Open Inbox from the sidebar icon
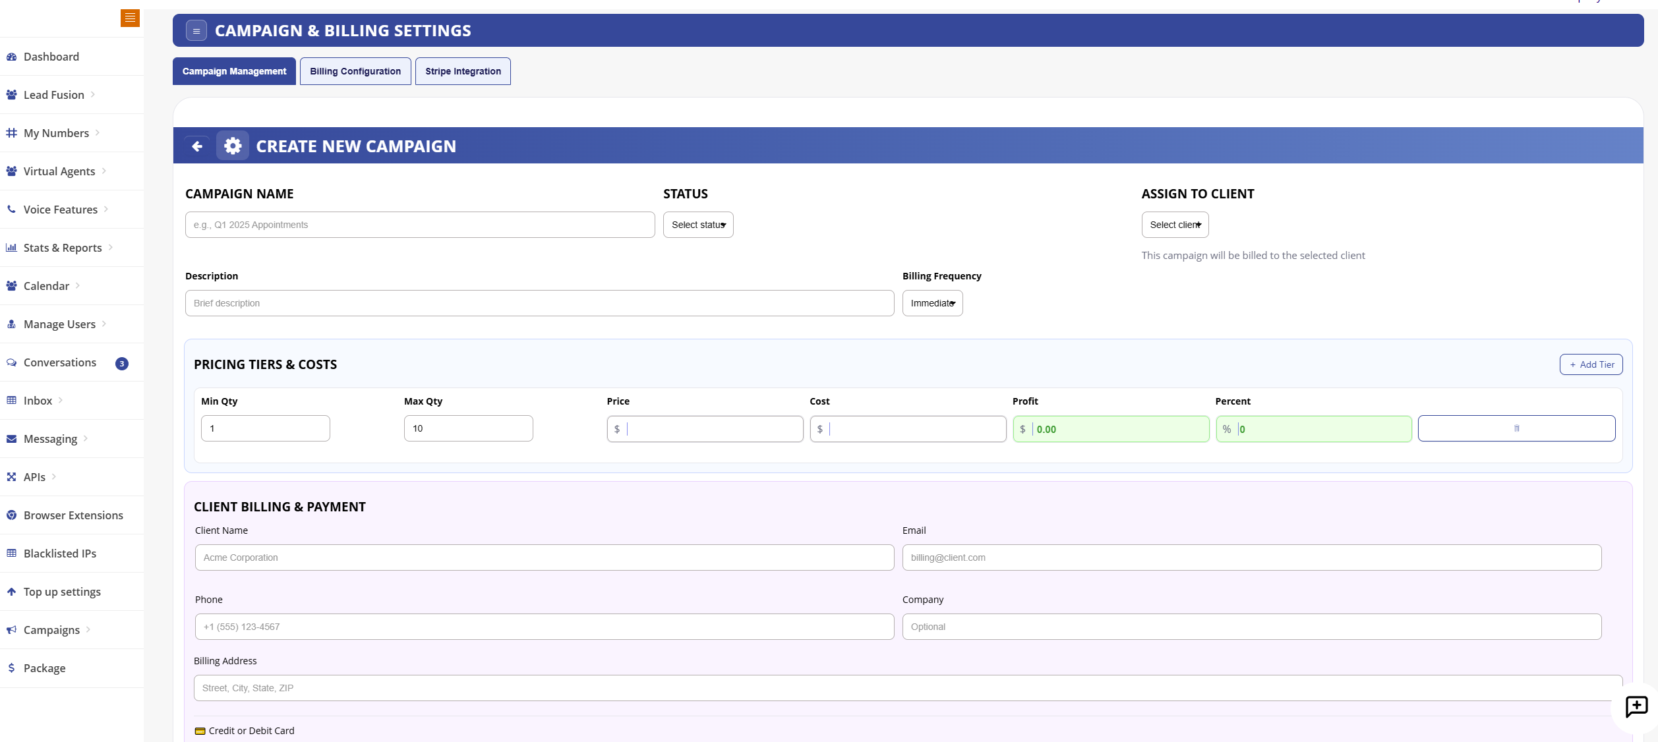The width and height of the screenshot is (1658, 742). (11, 400)
